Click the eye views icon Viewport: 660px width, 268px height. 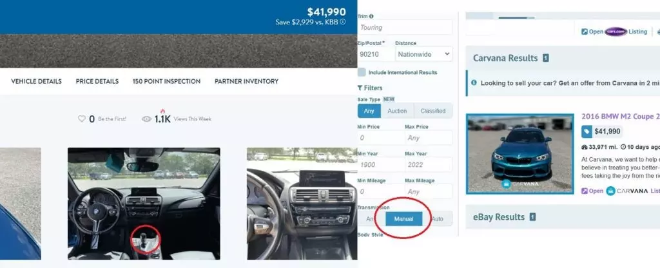point(146,119)
